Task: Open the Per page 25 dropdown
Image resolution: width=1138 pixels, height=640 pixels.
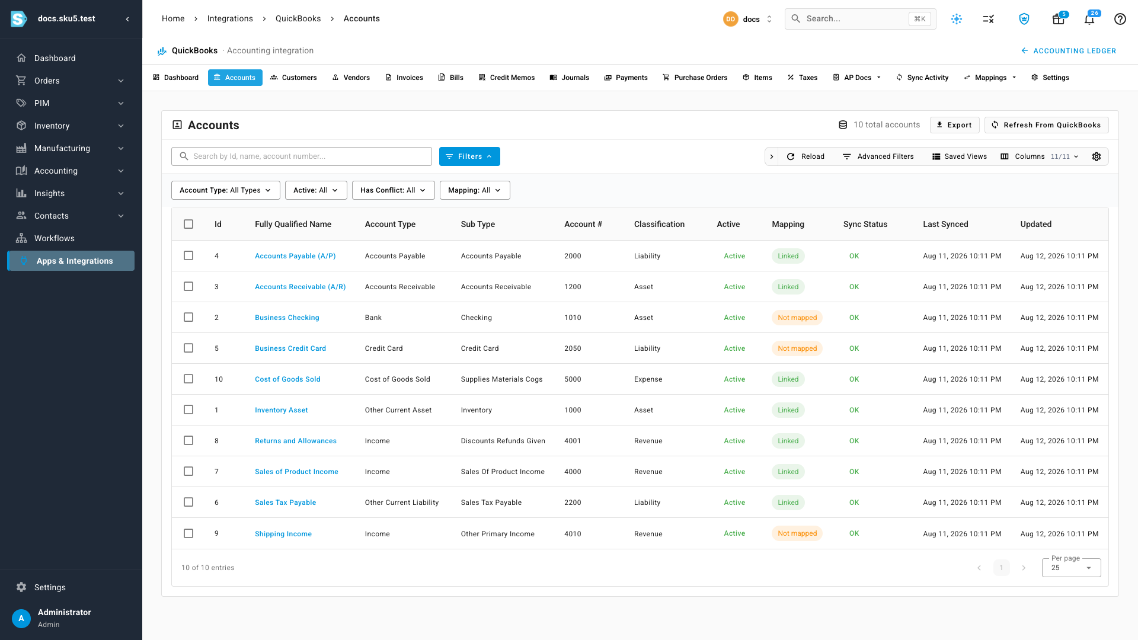Action: (x=1071, y=568)
